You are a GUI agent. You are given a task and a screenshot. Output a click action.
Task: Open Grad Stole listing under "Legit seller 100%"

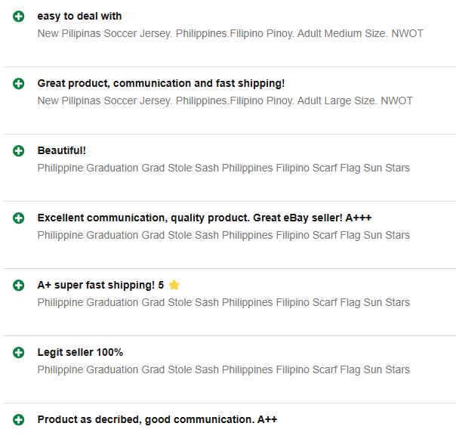pyautogui.click(x=223, y=370)
